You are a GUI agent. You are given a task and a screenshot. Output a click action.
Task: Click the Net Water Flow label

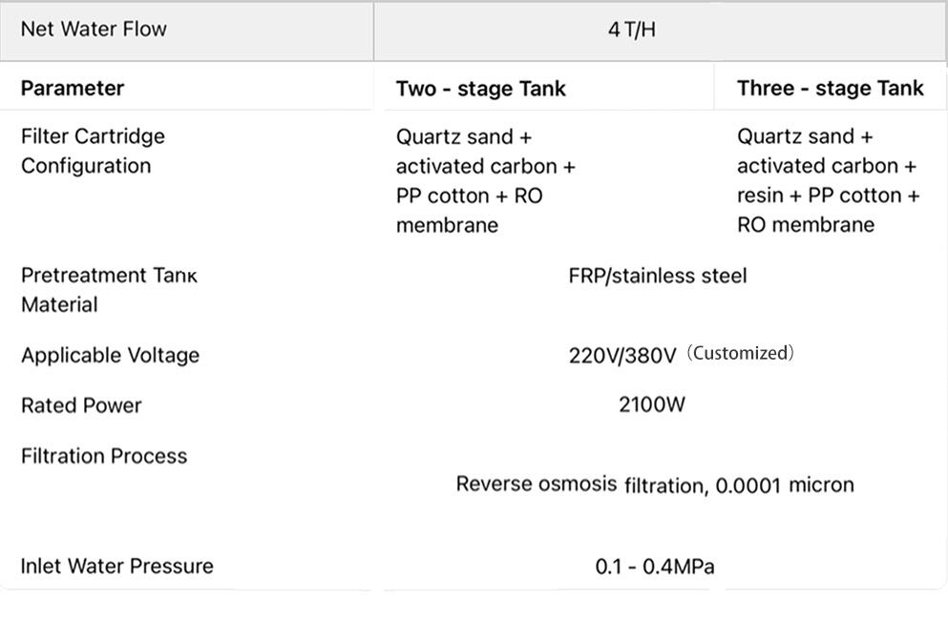click(x=94, y=29)
